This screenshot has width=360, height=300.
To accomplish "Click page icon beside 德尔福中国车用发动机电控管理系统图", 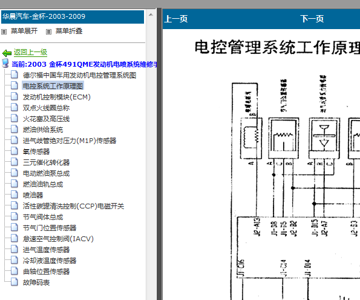I will click(15, 75).
